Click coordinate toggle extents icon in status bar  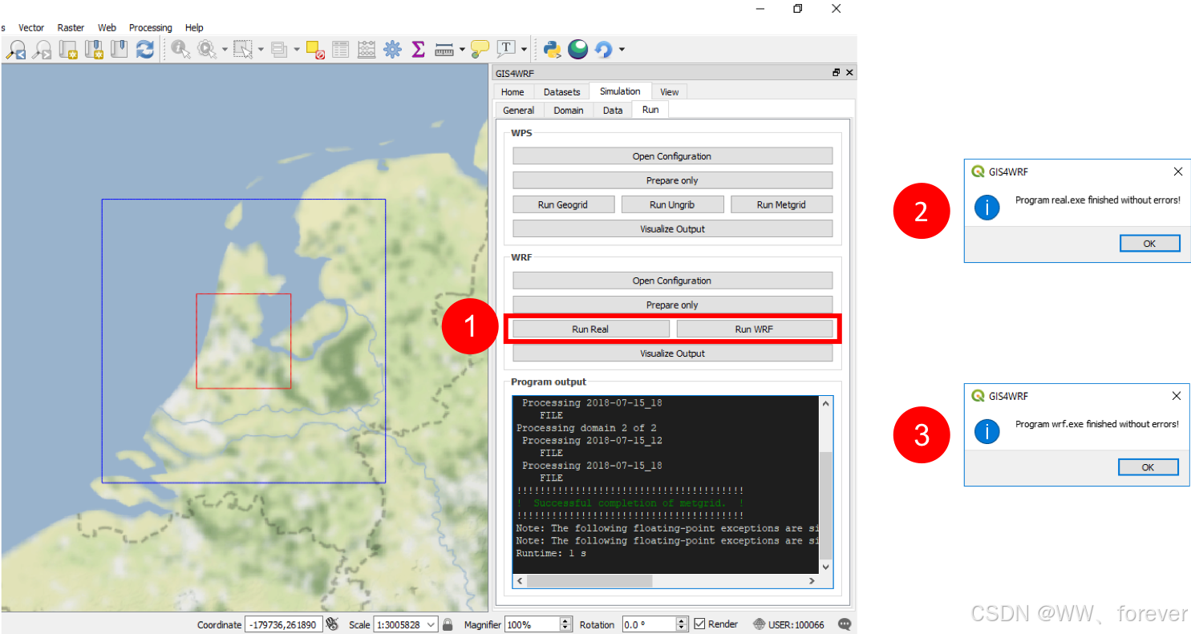click(x=333, y=624)
